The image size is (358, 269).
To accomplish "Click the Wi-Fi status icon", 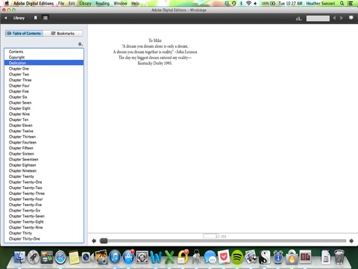I will pos(248,3).
